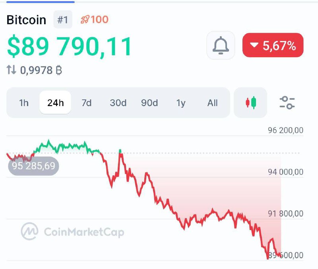Tap the Bitcoin symbol after 0,9978
Screen dimensions: 318x269
(x=59, y=71)
